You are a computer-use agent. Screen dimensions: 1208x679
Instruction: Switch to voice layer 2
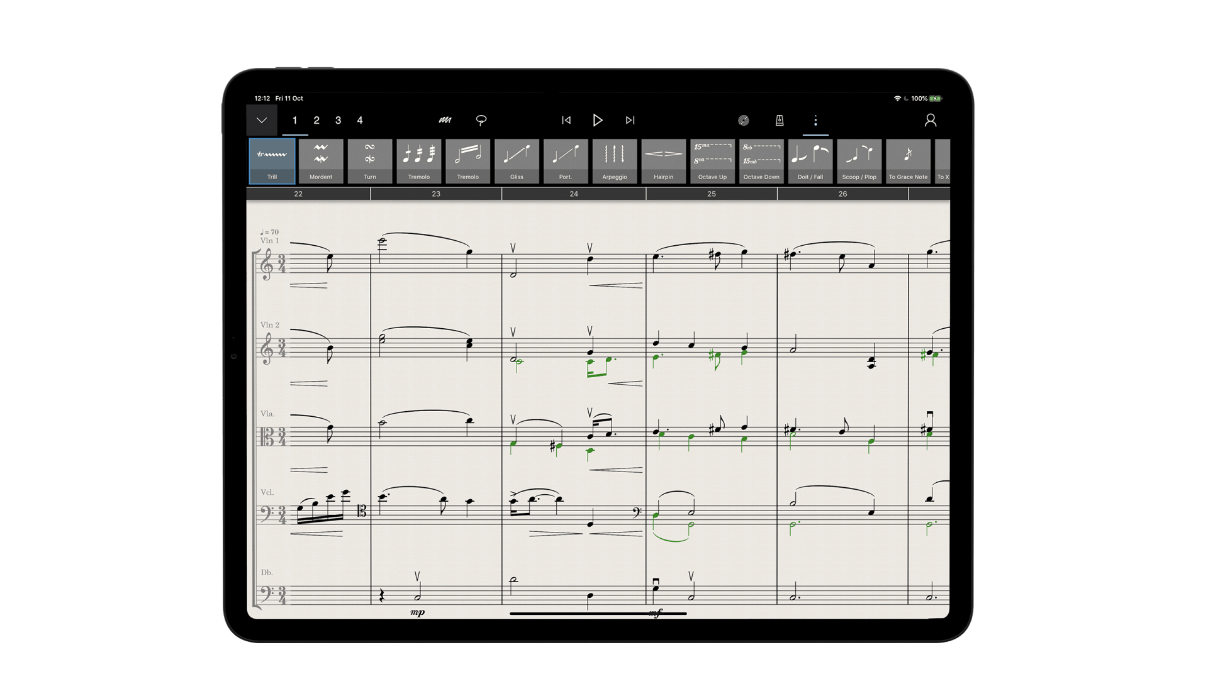point(316,120)
